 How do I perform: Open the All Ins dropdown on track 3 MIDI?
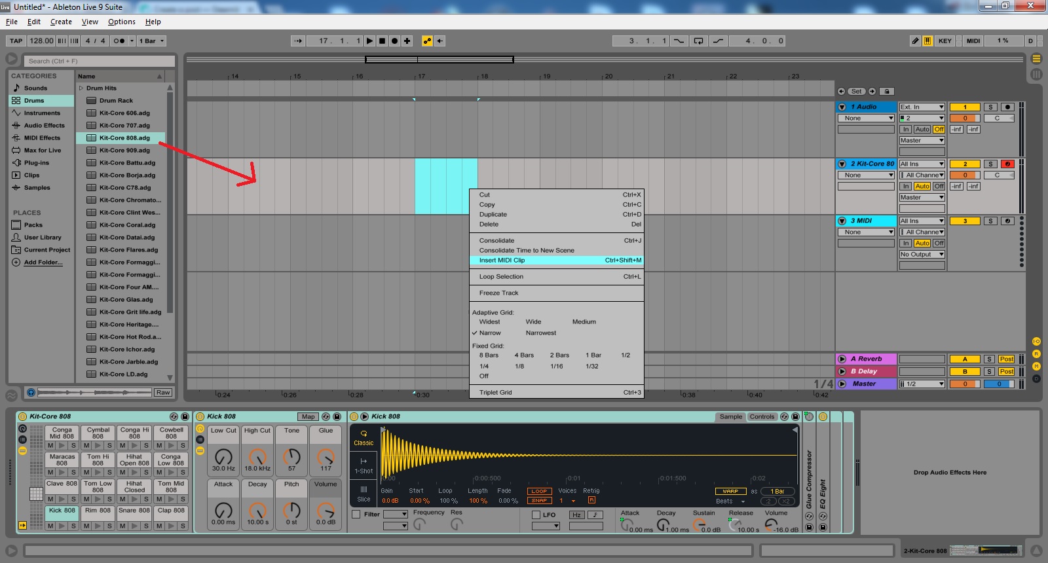pos(922,221)
